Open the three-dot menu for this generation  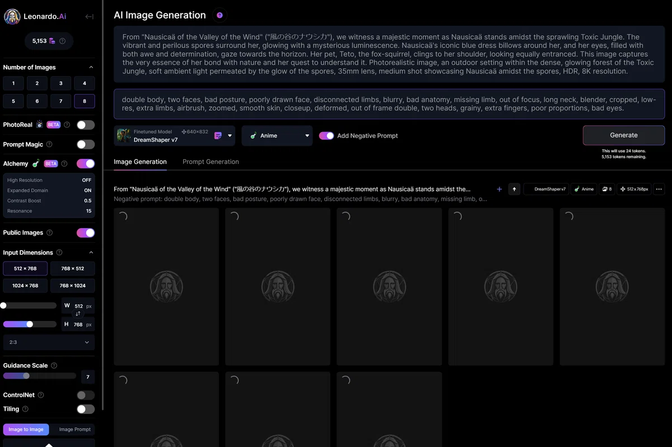tap(659, 189)
